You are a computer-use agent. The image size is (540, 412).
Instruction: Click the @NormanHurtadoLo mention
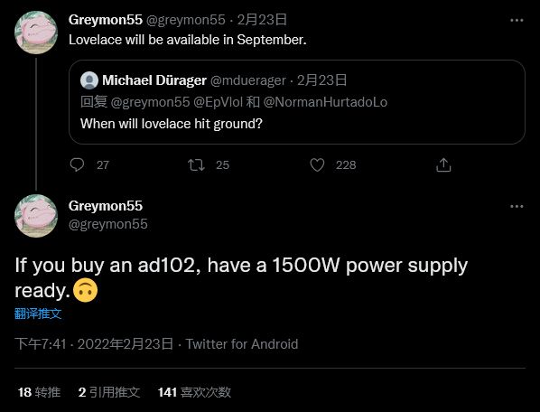[x=325, y=102]
